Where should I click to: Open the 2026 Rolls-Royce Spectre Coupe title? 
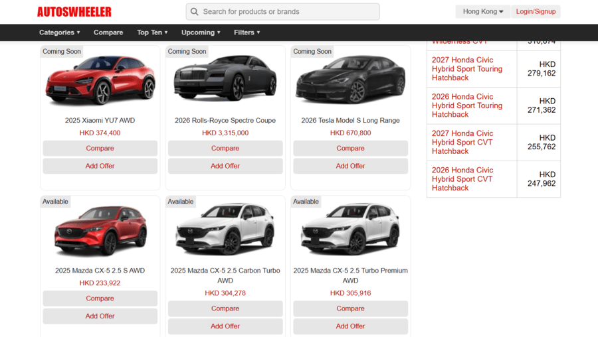(225, 120)
